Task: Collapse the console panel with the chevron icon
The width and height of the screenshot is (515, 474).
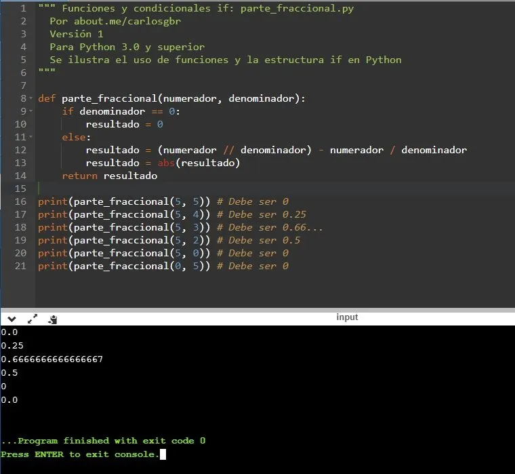Action: [12, 319]
